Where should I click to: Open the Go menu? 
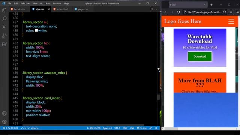click(42, 3)
